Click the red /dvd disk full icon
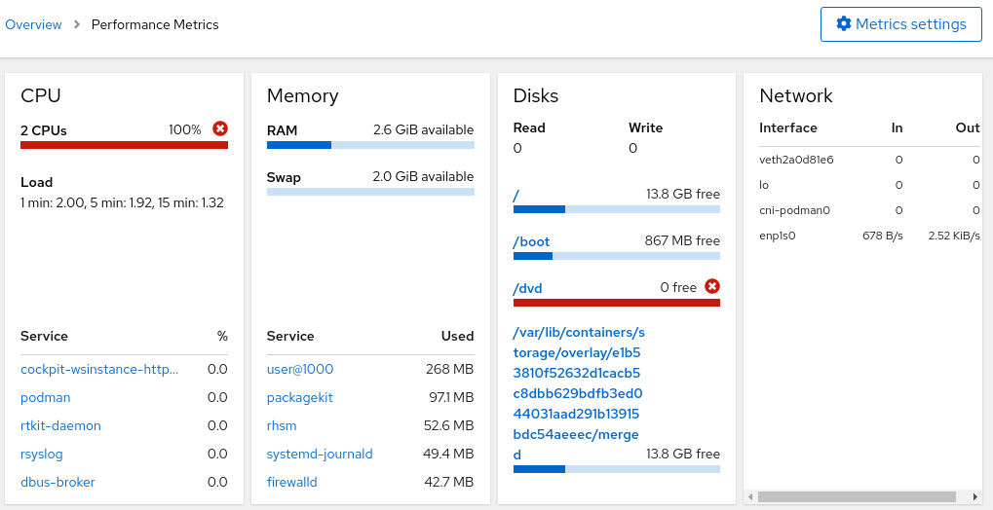 (712, 286)
